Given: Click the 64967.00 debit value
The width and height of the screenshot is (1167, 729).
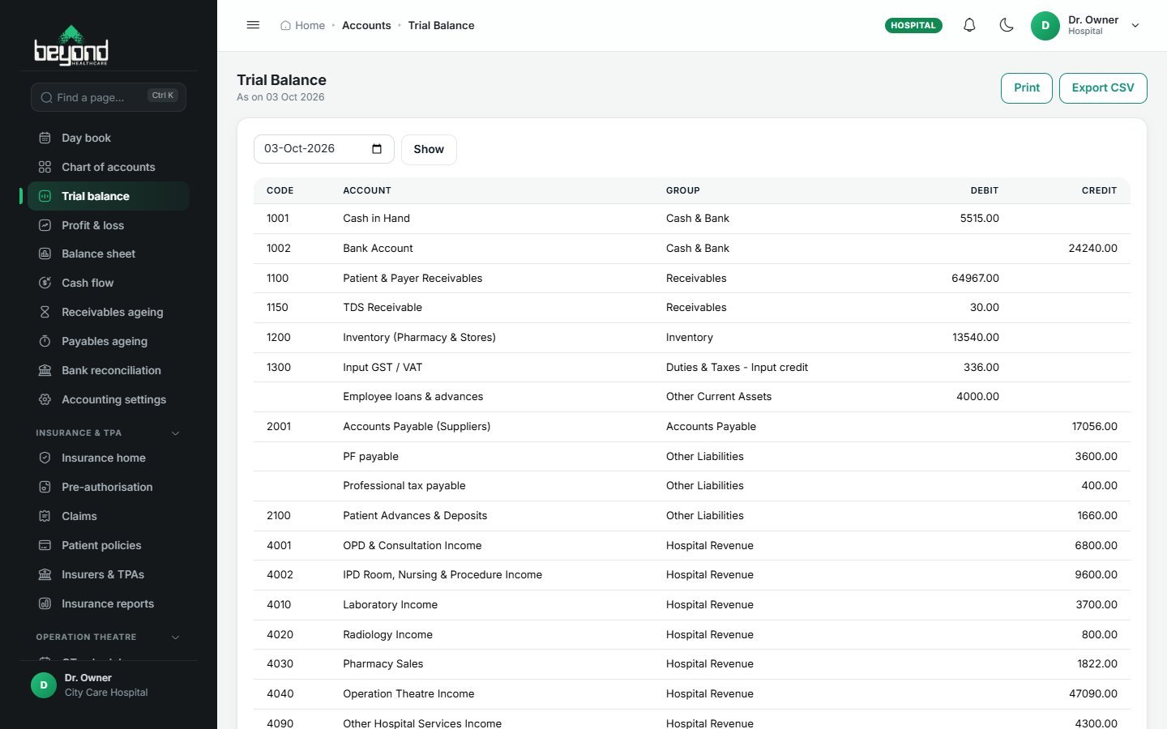Looking at the screenshot, I should (x=975, y=278).
